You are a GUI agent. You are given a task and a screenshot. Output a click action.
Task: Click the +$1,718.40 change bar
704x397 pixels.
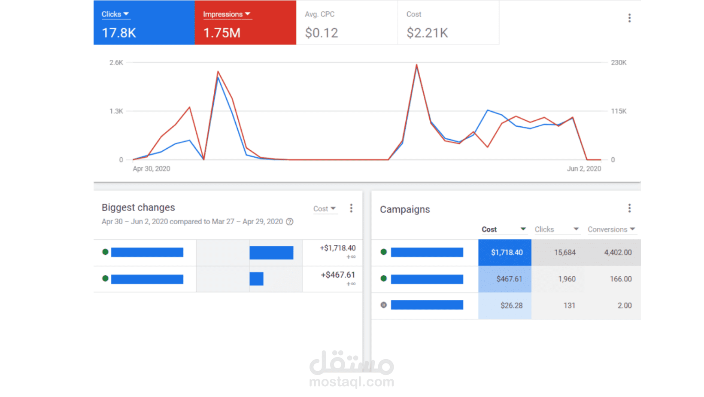click(271, 253)
